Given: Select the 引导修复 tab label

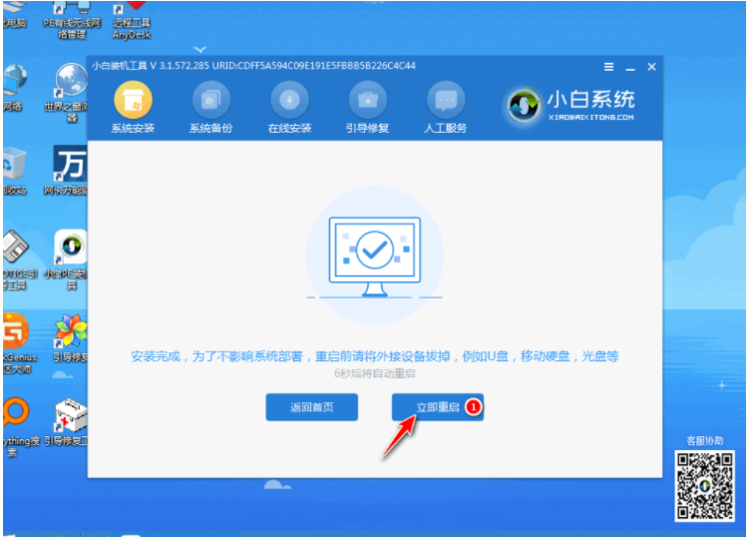Looking at the screenshot, I should pyautogui.click(x=367, y=128).
